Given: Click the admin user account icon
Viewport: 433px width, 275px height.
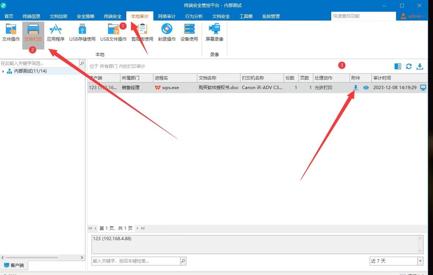Looking at the screenshot, I should coord(403,16).
